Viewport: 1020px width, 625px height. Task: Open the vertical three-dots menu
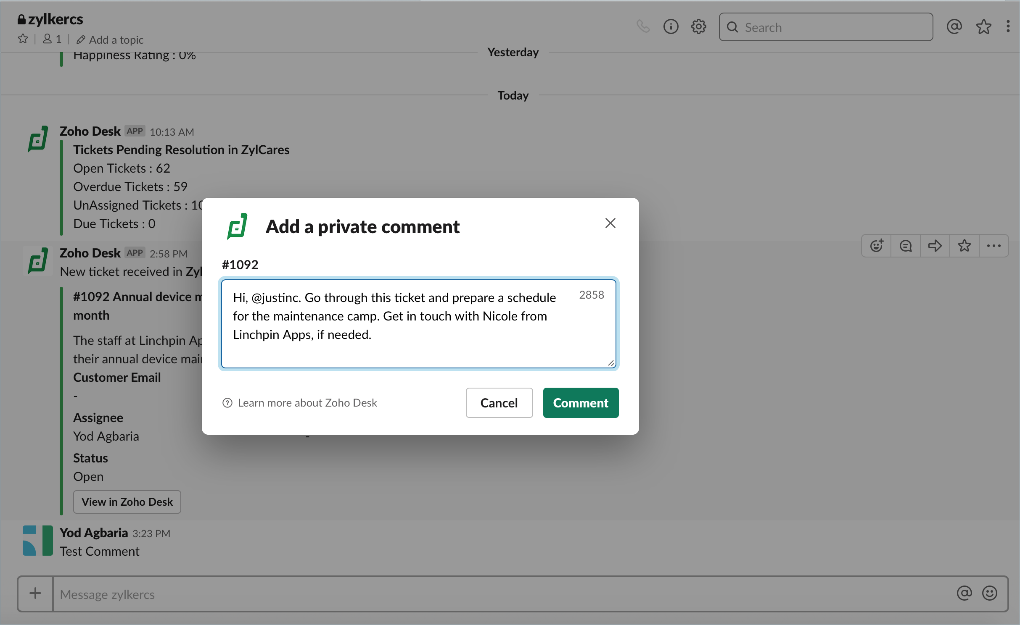(1008, 27)
